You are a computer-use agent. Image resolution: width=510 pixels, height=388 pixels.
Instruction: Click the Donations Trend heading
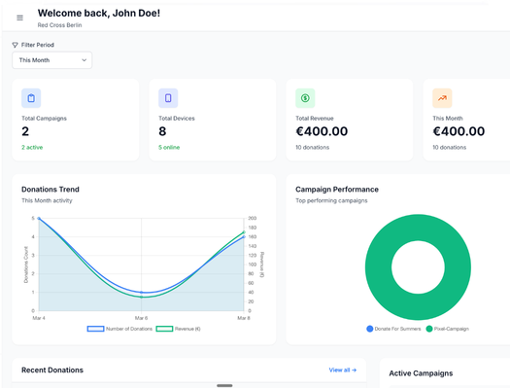pyautogui.click(x=51, y=190)
